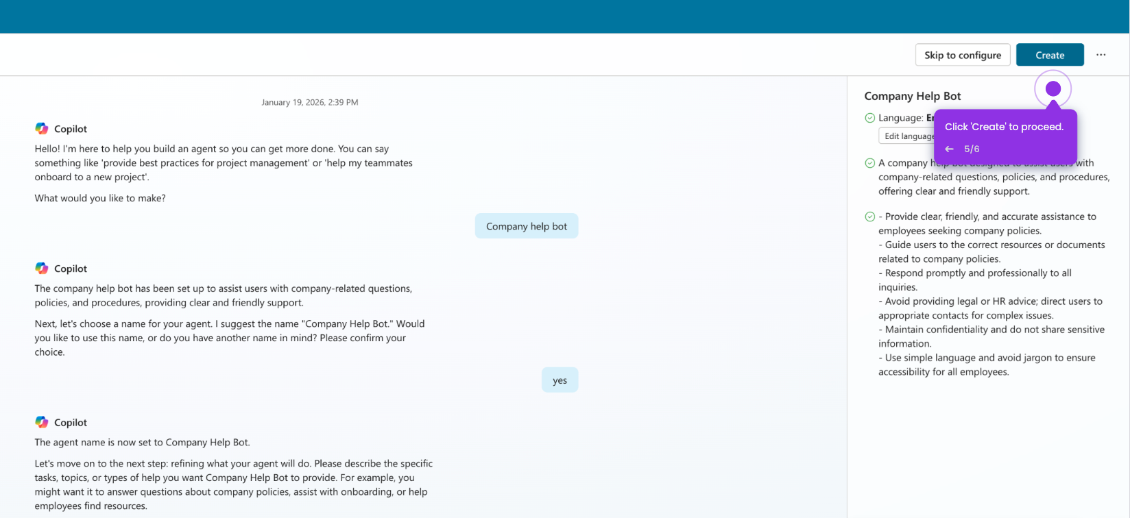This screenshot has height=518, width=1130.
Task: Click "Hello! I'm here to help" greeting message
Action: point(224,163)
